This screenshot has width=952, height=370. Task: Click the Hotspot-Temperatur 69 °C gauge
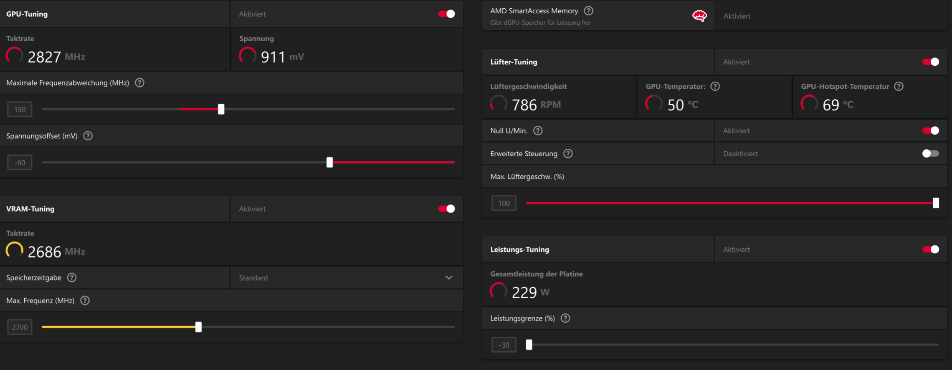[x=809, y=104]
